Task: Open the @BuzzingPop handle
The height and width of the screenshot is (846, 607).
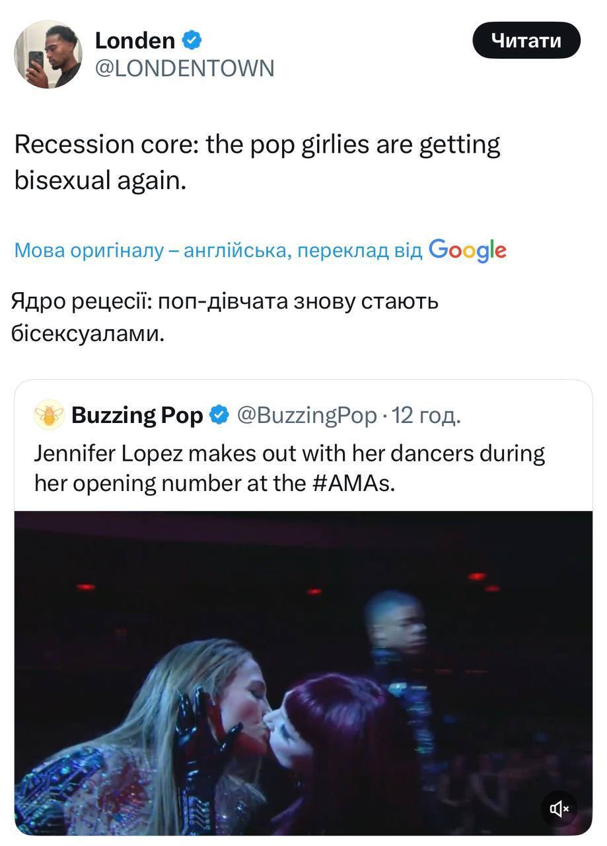Action: 306,415
